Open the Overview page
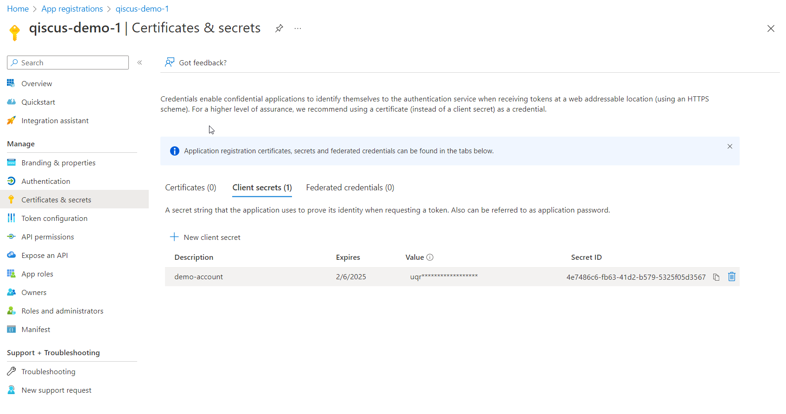 (x=37, y=83)
